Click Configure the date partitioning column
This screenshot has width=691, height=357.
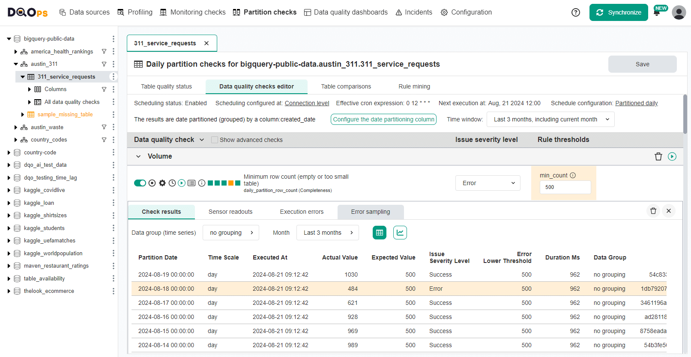[384, 119]
